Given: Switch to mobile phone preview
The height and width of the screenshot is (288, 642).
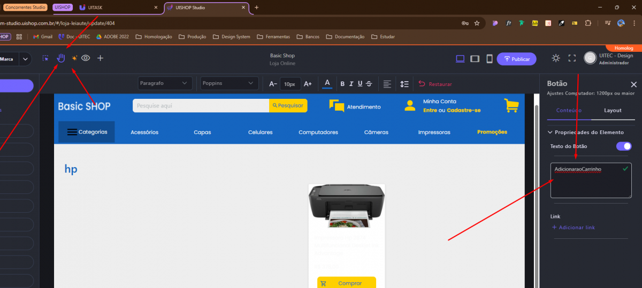Looking at the screenshot, I should click(x=489, y=59).
